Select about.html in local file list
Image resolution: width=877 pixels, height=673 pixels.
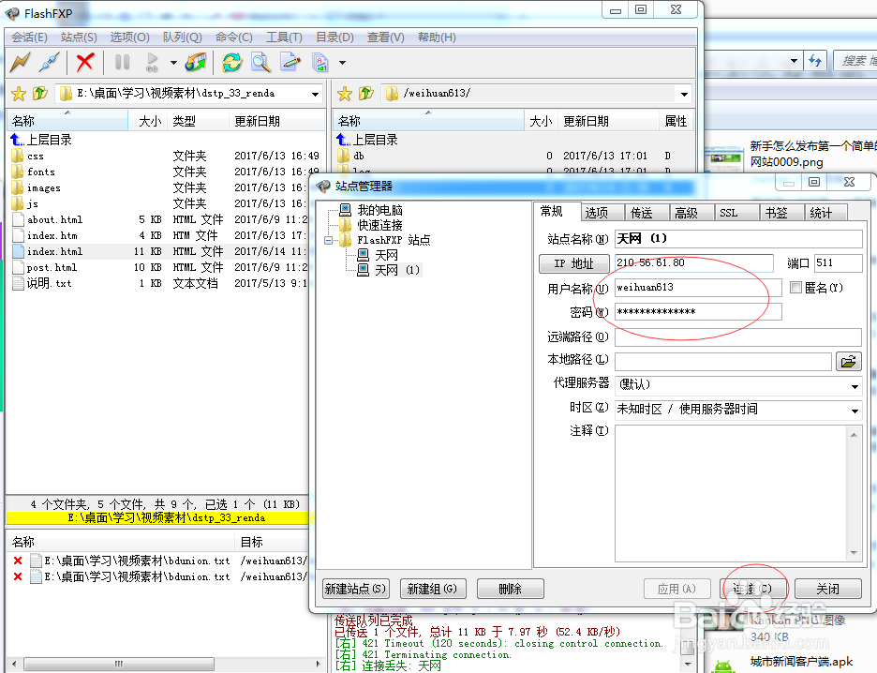point(54,220)
